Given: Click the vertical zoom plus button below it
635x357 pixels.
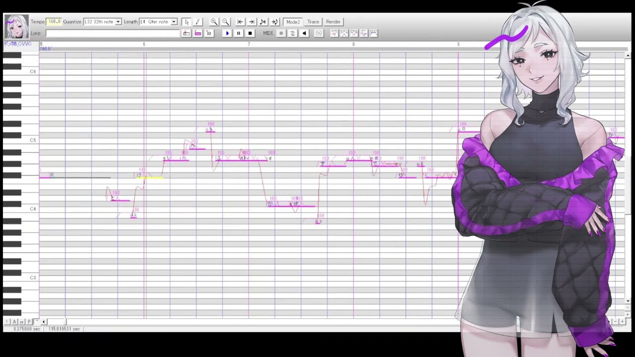Looking at the screenshot, I should coord(628,314).
